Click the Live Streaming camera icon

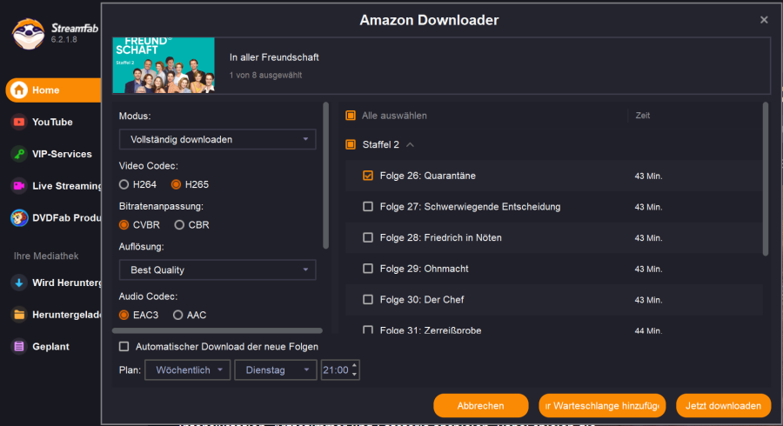coord(19,186)
